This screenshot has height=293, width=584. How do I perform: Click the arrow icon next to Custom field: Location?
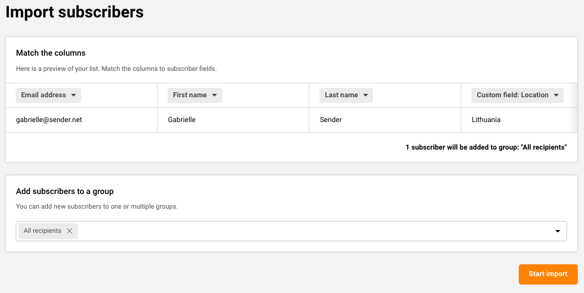point(556,96)
